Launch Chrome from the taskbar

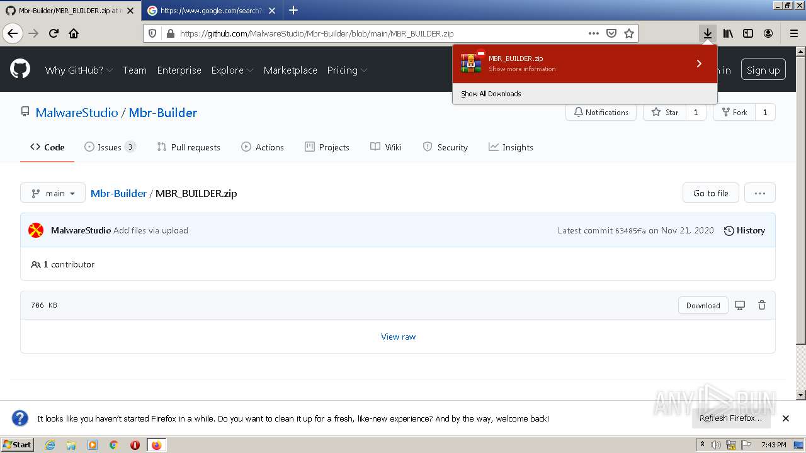(113, 445)
